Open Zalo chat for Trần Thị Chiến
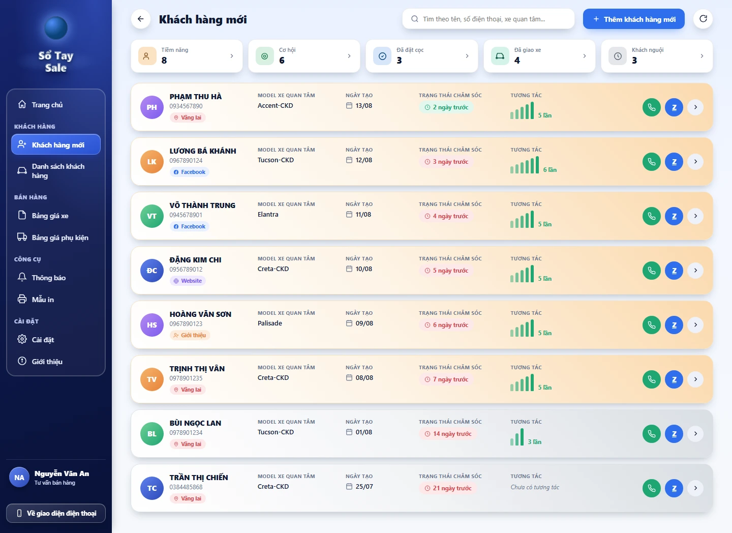 (674, 488)
